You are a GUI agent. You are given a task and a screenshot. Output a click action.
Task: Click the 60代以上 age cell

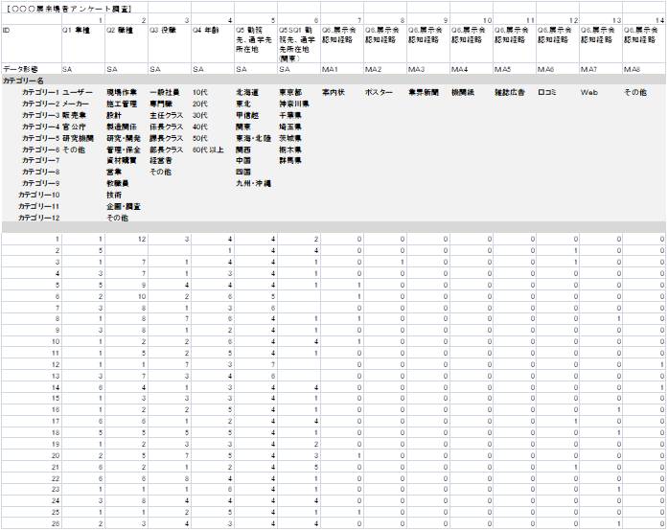pyautogui.click(x=209, y=150)
